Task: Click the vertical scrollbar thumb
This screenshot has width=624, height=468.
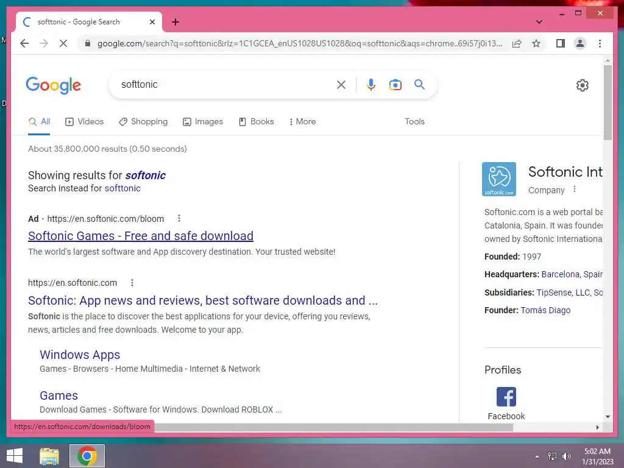Action: click(x=608, y=102)
